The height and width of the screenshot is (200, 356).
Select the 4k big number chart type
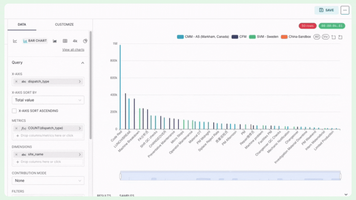tap(75, 41)
